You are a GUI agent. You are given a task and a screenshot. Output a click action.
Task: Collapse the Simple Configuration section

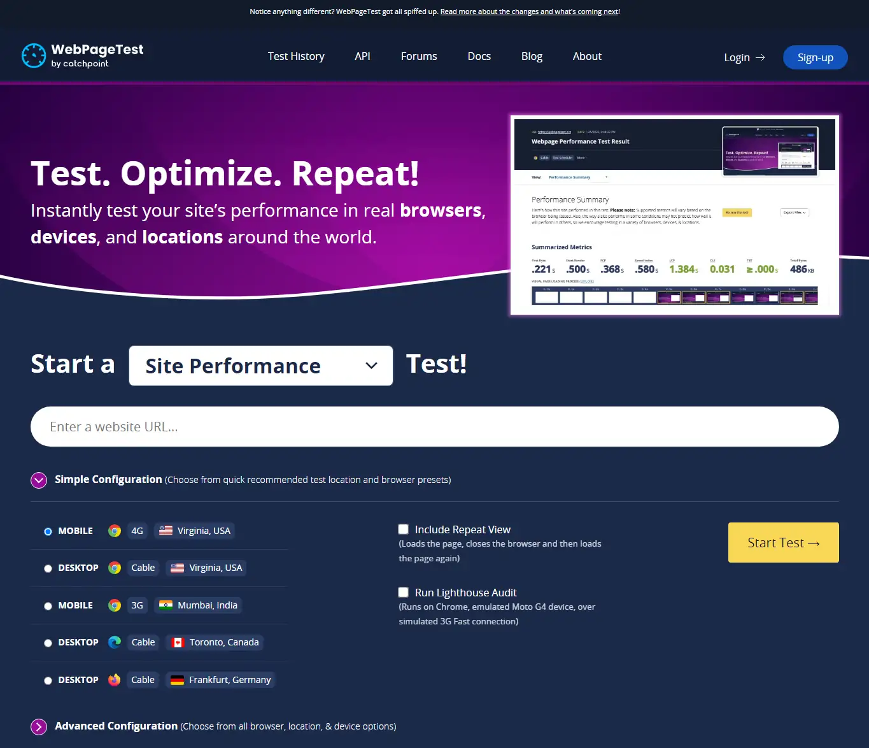[x=39, y=480]
